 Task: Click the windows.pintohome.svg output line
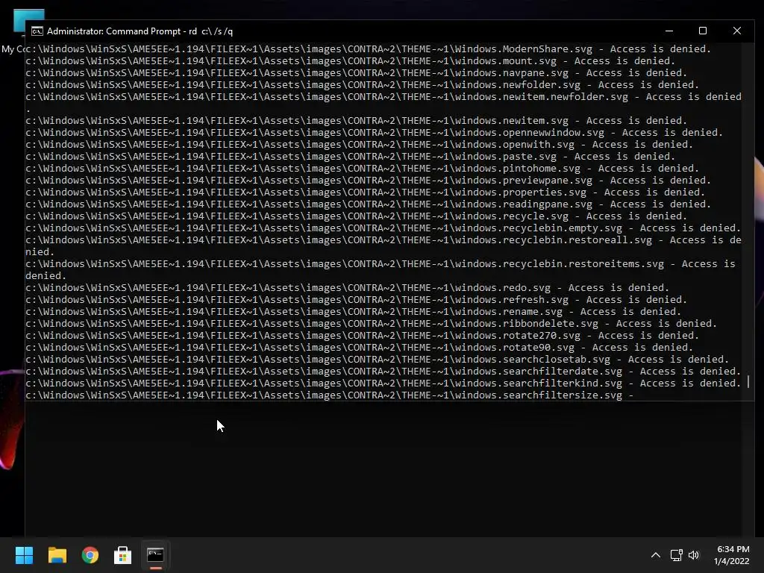(x=362, y=168)
